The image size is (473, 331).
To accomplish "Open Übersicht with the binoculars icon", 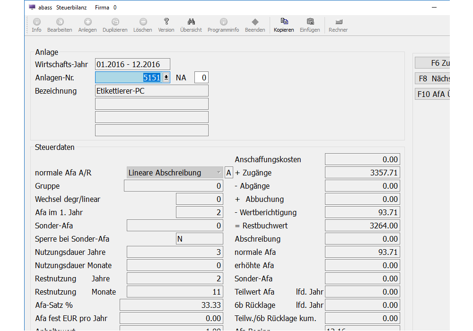I will click(x=191, y=22).
